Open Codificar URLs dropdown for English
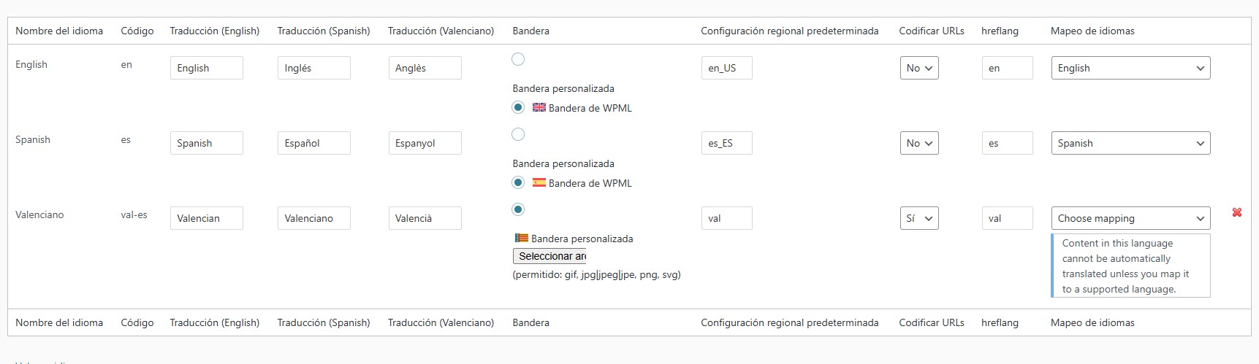 919,68
